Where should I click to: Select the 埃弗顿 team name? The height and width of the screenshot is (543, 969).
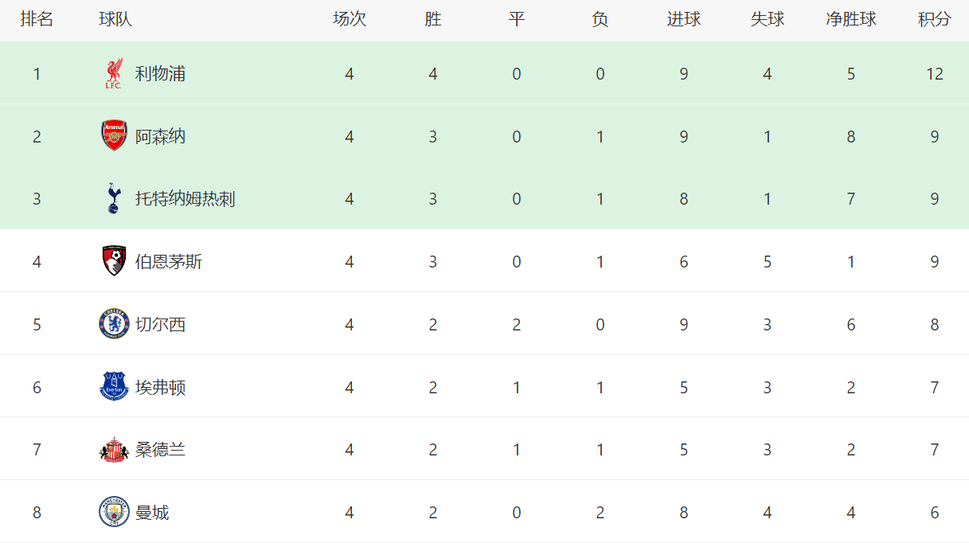(160, 387)
